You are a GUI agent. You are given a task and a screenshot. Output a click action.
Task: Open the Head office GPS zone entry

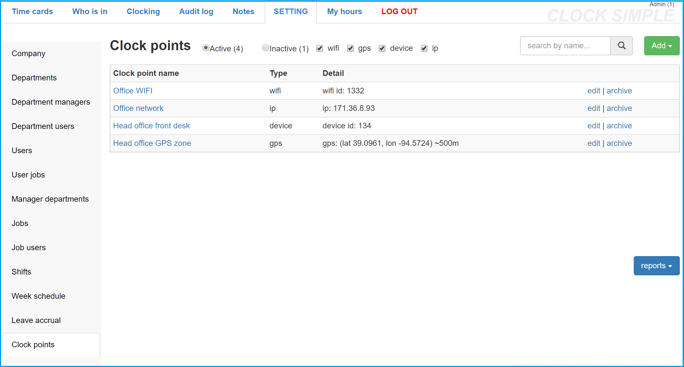[x=152, y=143]
